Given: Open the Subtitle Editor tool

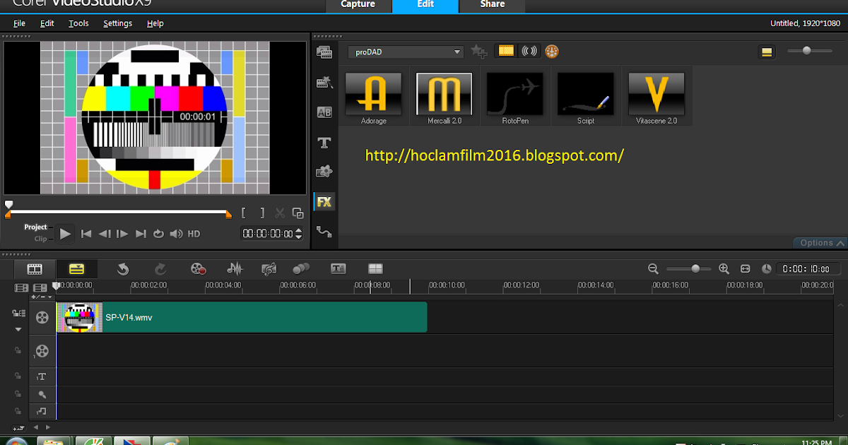Looking at the screenshot, I should [338, 268].
